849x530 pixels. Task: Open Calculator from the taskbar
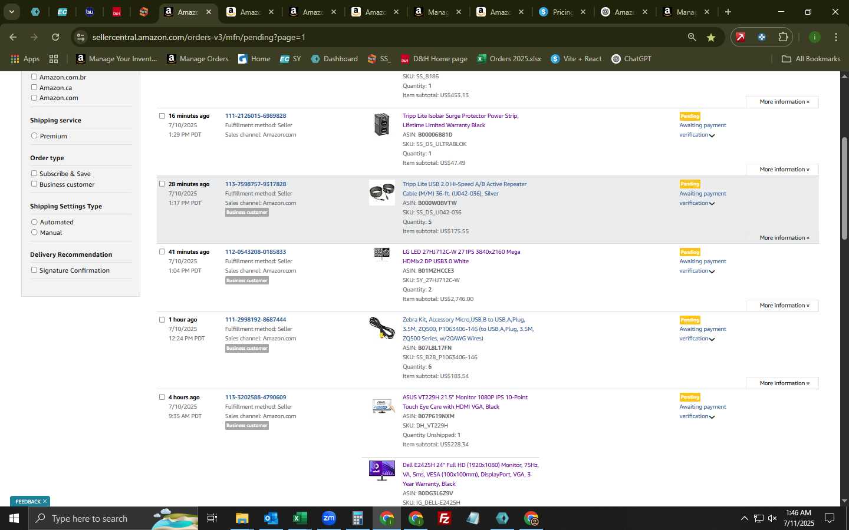click(x=358, y=518)
